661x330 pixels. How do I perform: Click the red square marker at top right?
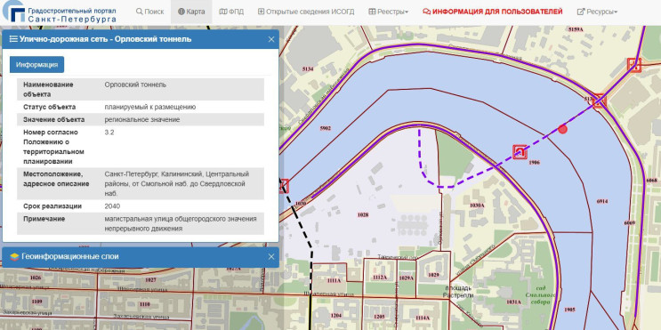634,65
